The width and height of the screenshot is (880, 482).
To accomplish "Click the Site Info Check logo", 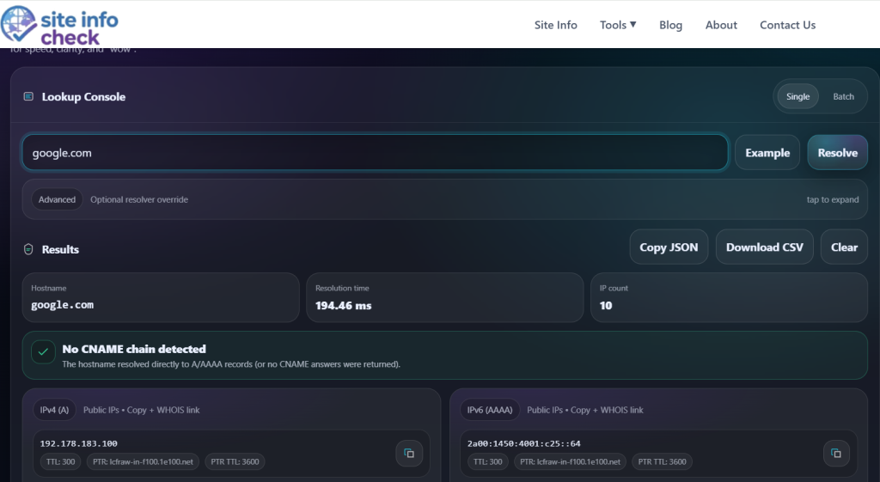I will tap(59, 25).
